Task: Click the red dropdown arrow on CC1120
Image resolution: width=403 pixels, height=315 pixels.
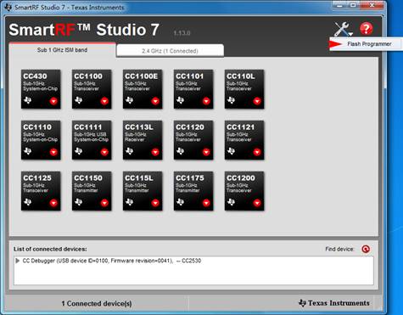Action: click(206, 152)
